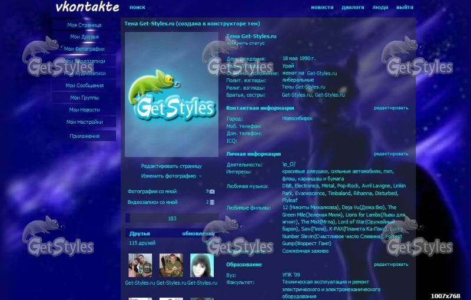
Task: Go to 'Мои Друзья' in left menu
Action: tap(85, 37)
